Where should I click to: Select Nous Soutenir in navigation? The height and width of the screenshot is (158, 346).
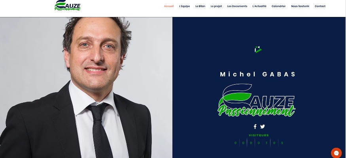click(x=300, y=6)
